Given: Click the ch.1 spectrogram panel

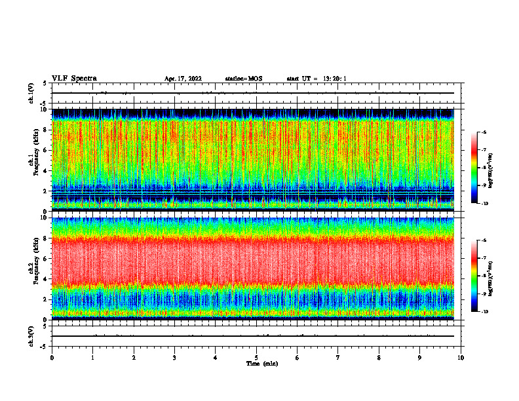Looking at the screenshot, I should 253,160.
